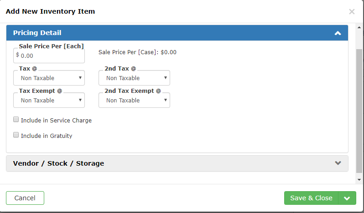Click the dialog's vertical scrollbar thumb
The width and height of the screenshot is (364, 213).
[359, 111]
